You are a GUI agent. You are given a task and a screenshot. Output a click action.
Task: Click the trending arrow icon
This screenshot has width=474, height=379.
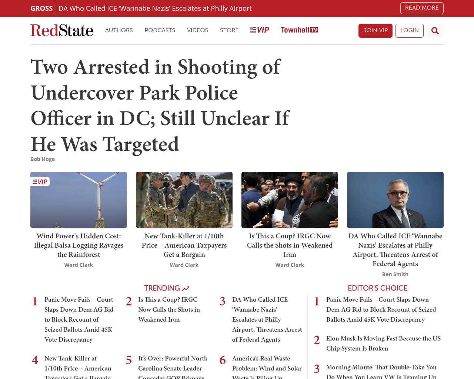186,288
